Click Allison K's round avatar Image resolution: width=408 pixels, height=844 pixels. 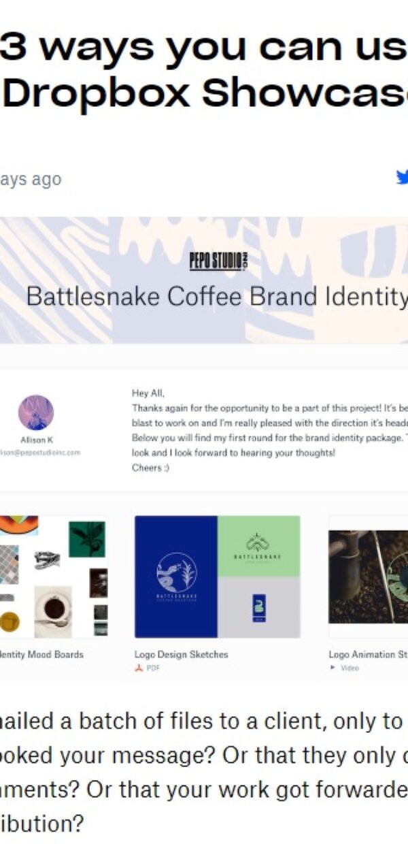point(36,412)
